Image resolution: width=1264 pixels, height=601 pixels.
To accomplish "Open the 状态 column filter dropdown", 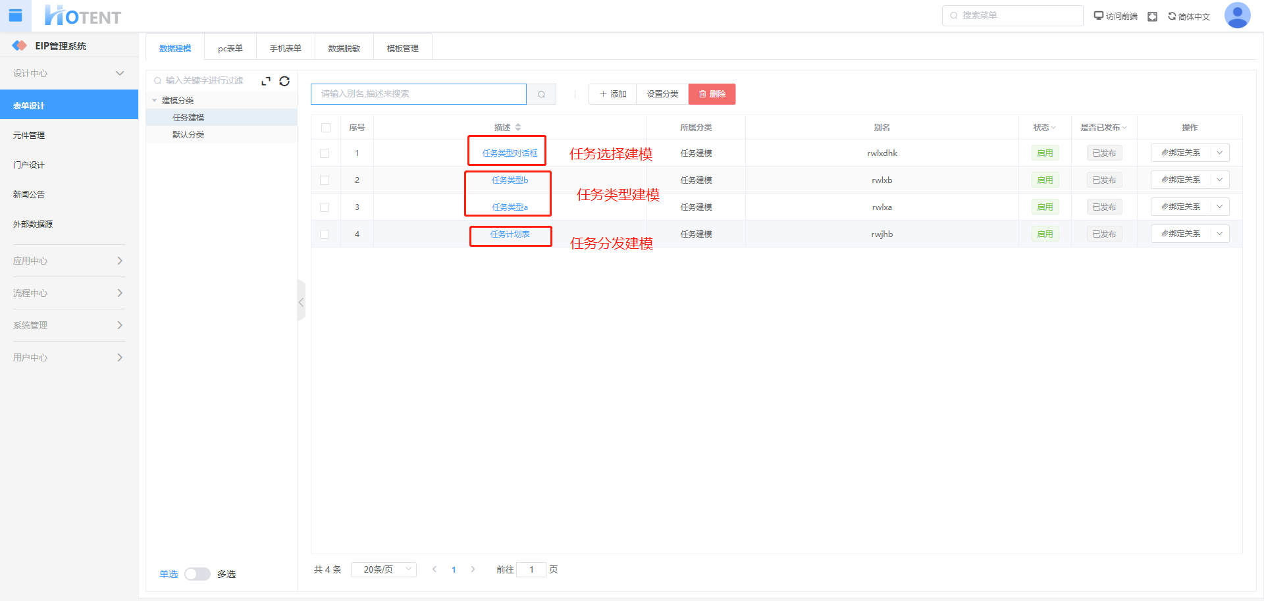I will tap(1053, 128).
